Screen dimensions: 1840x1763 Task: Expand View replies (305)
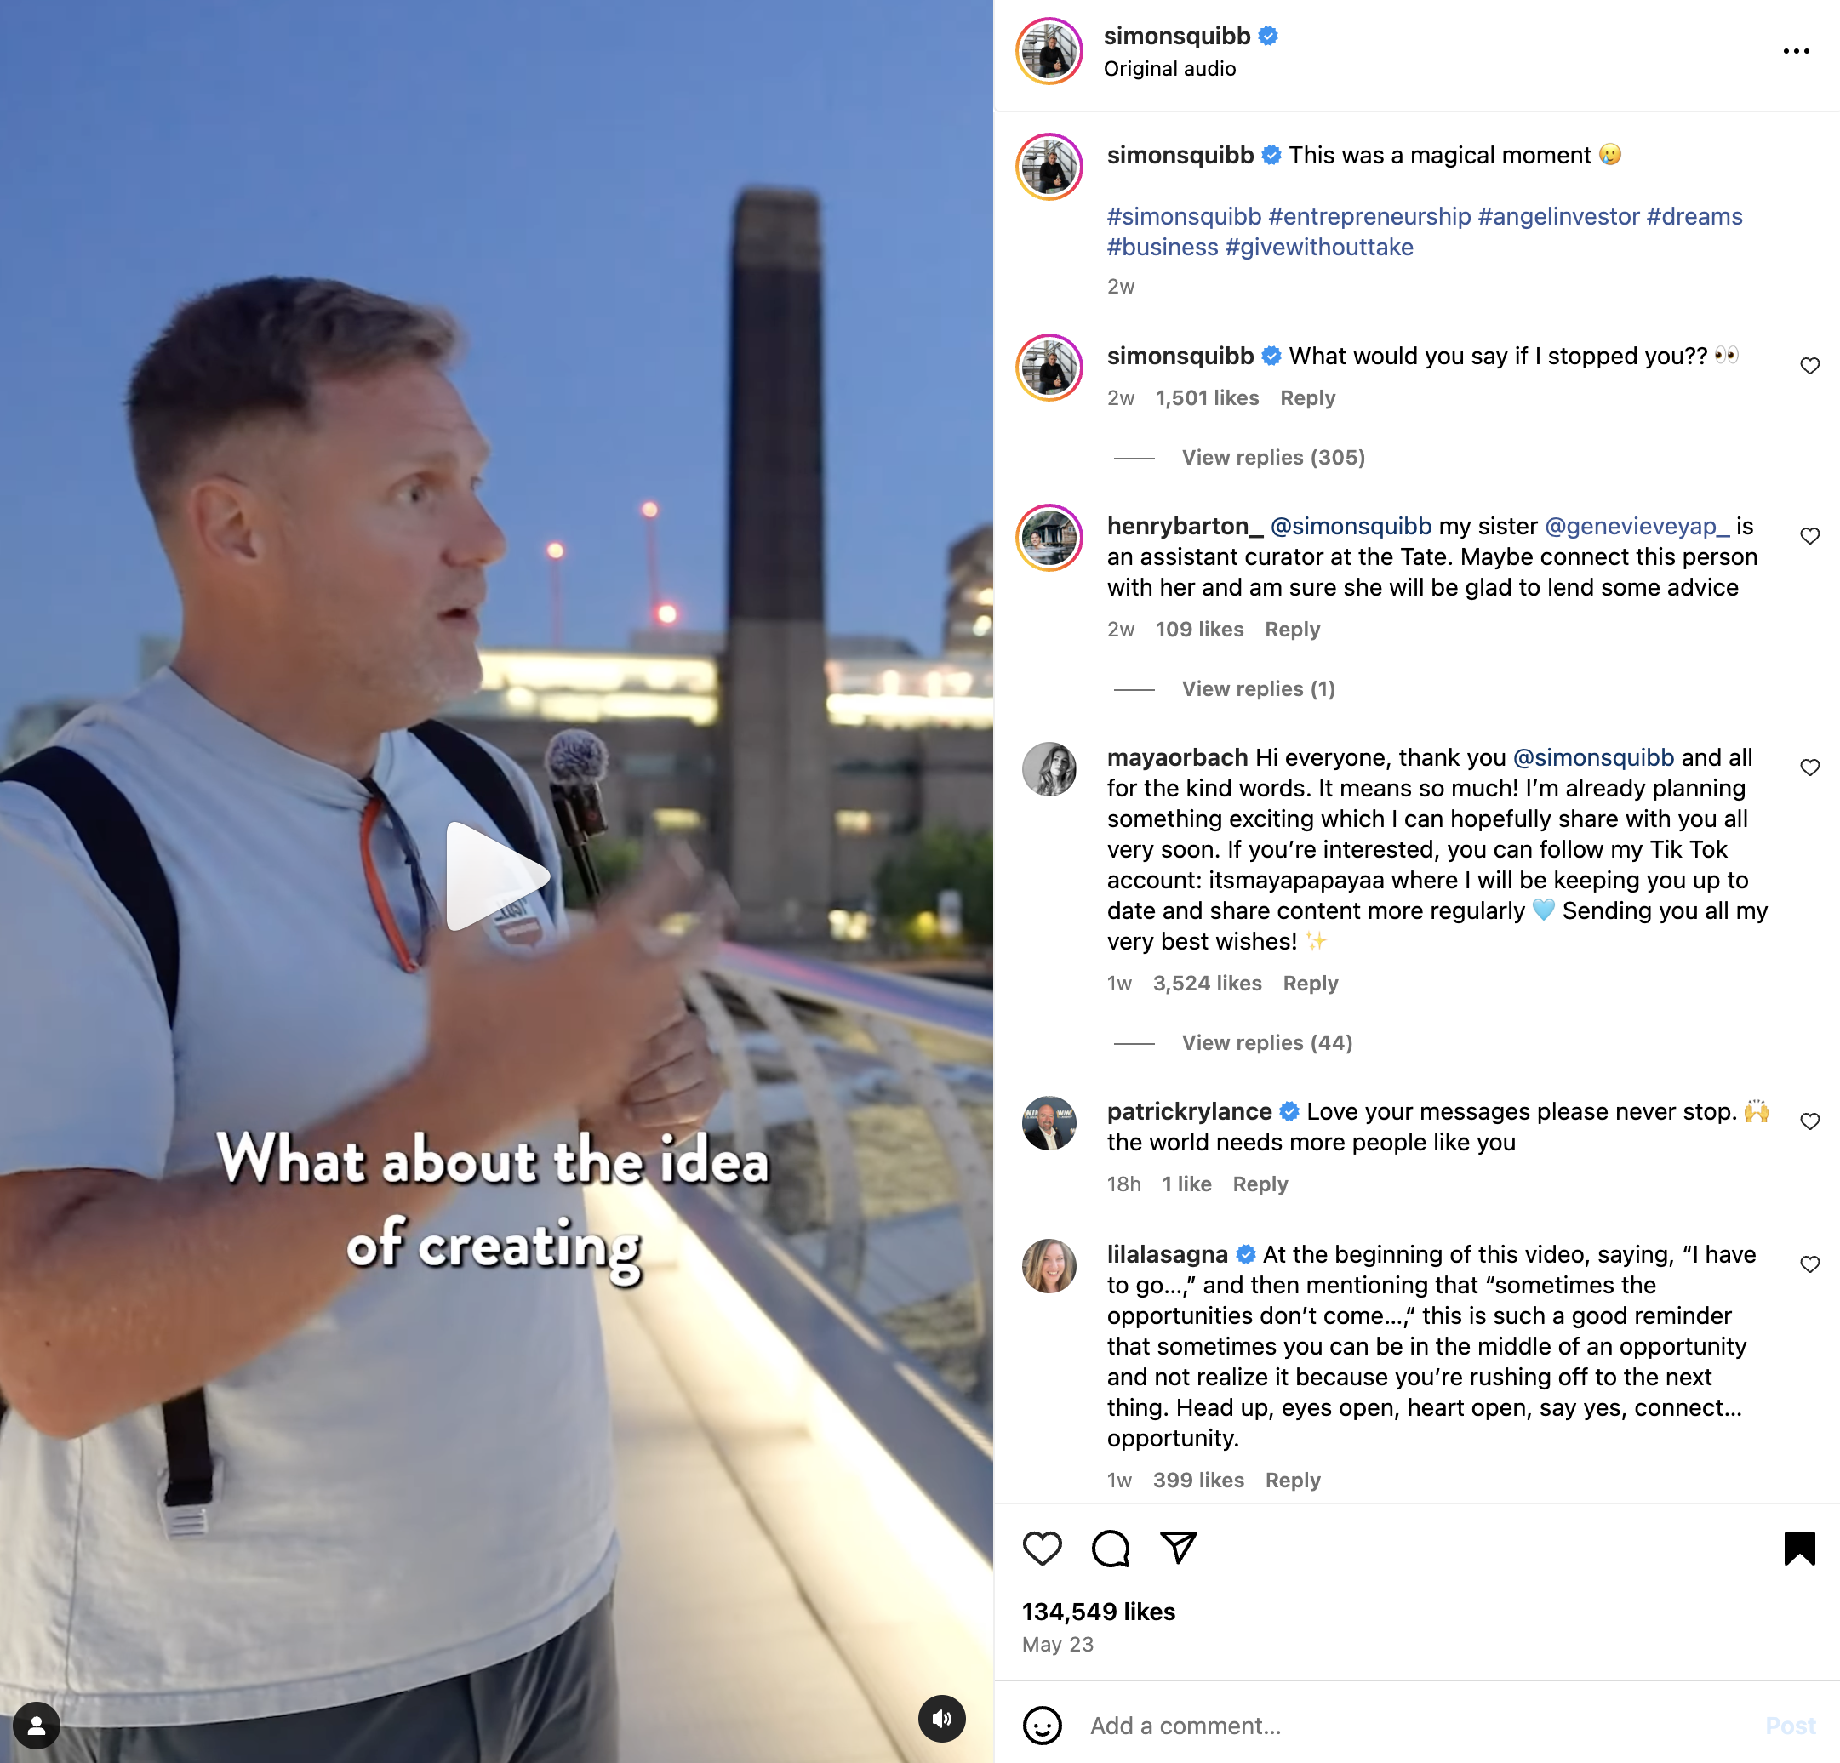[1273, 457]
